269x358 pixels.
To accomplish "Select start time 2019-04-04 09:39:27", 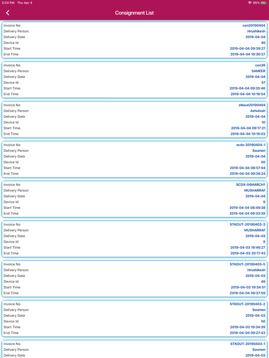I will point(248,48).
